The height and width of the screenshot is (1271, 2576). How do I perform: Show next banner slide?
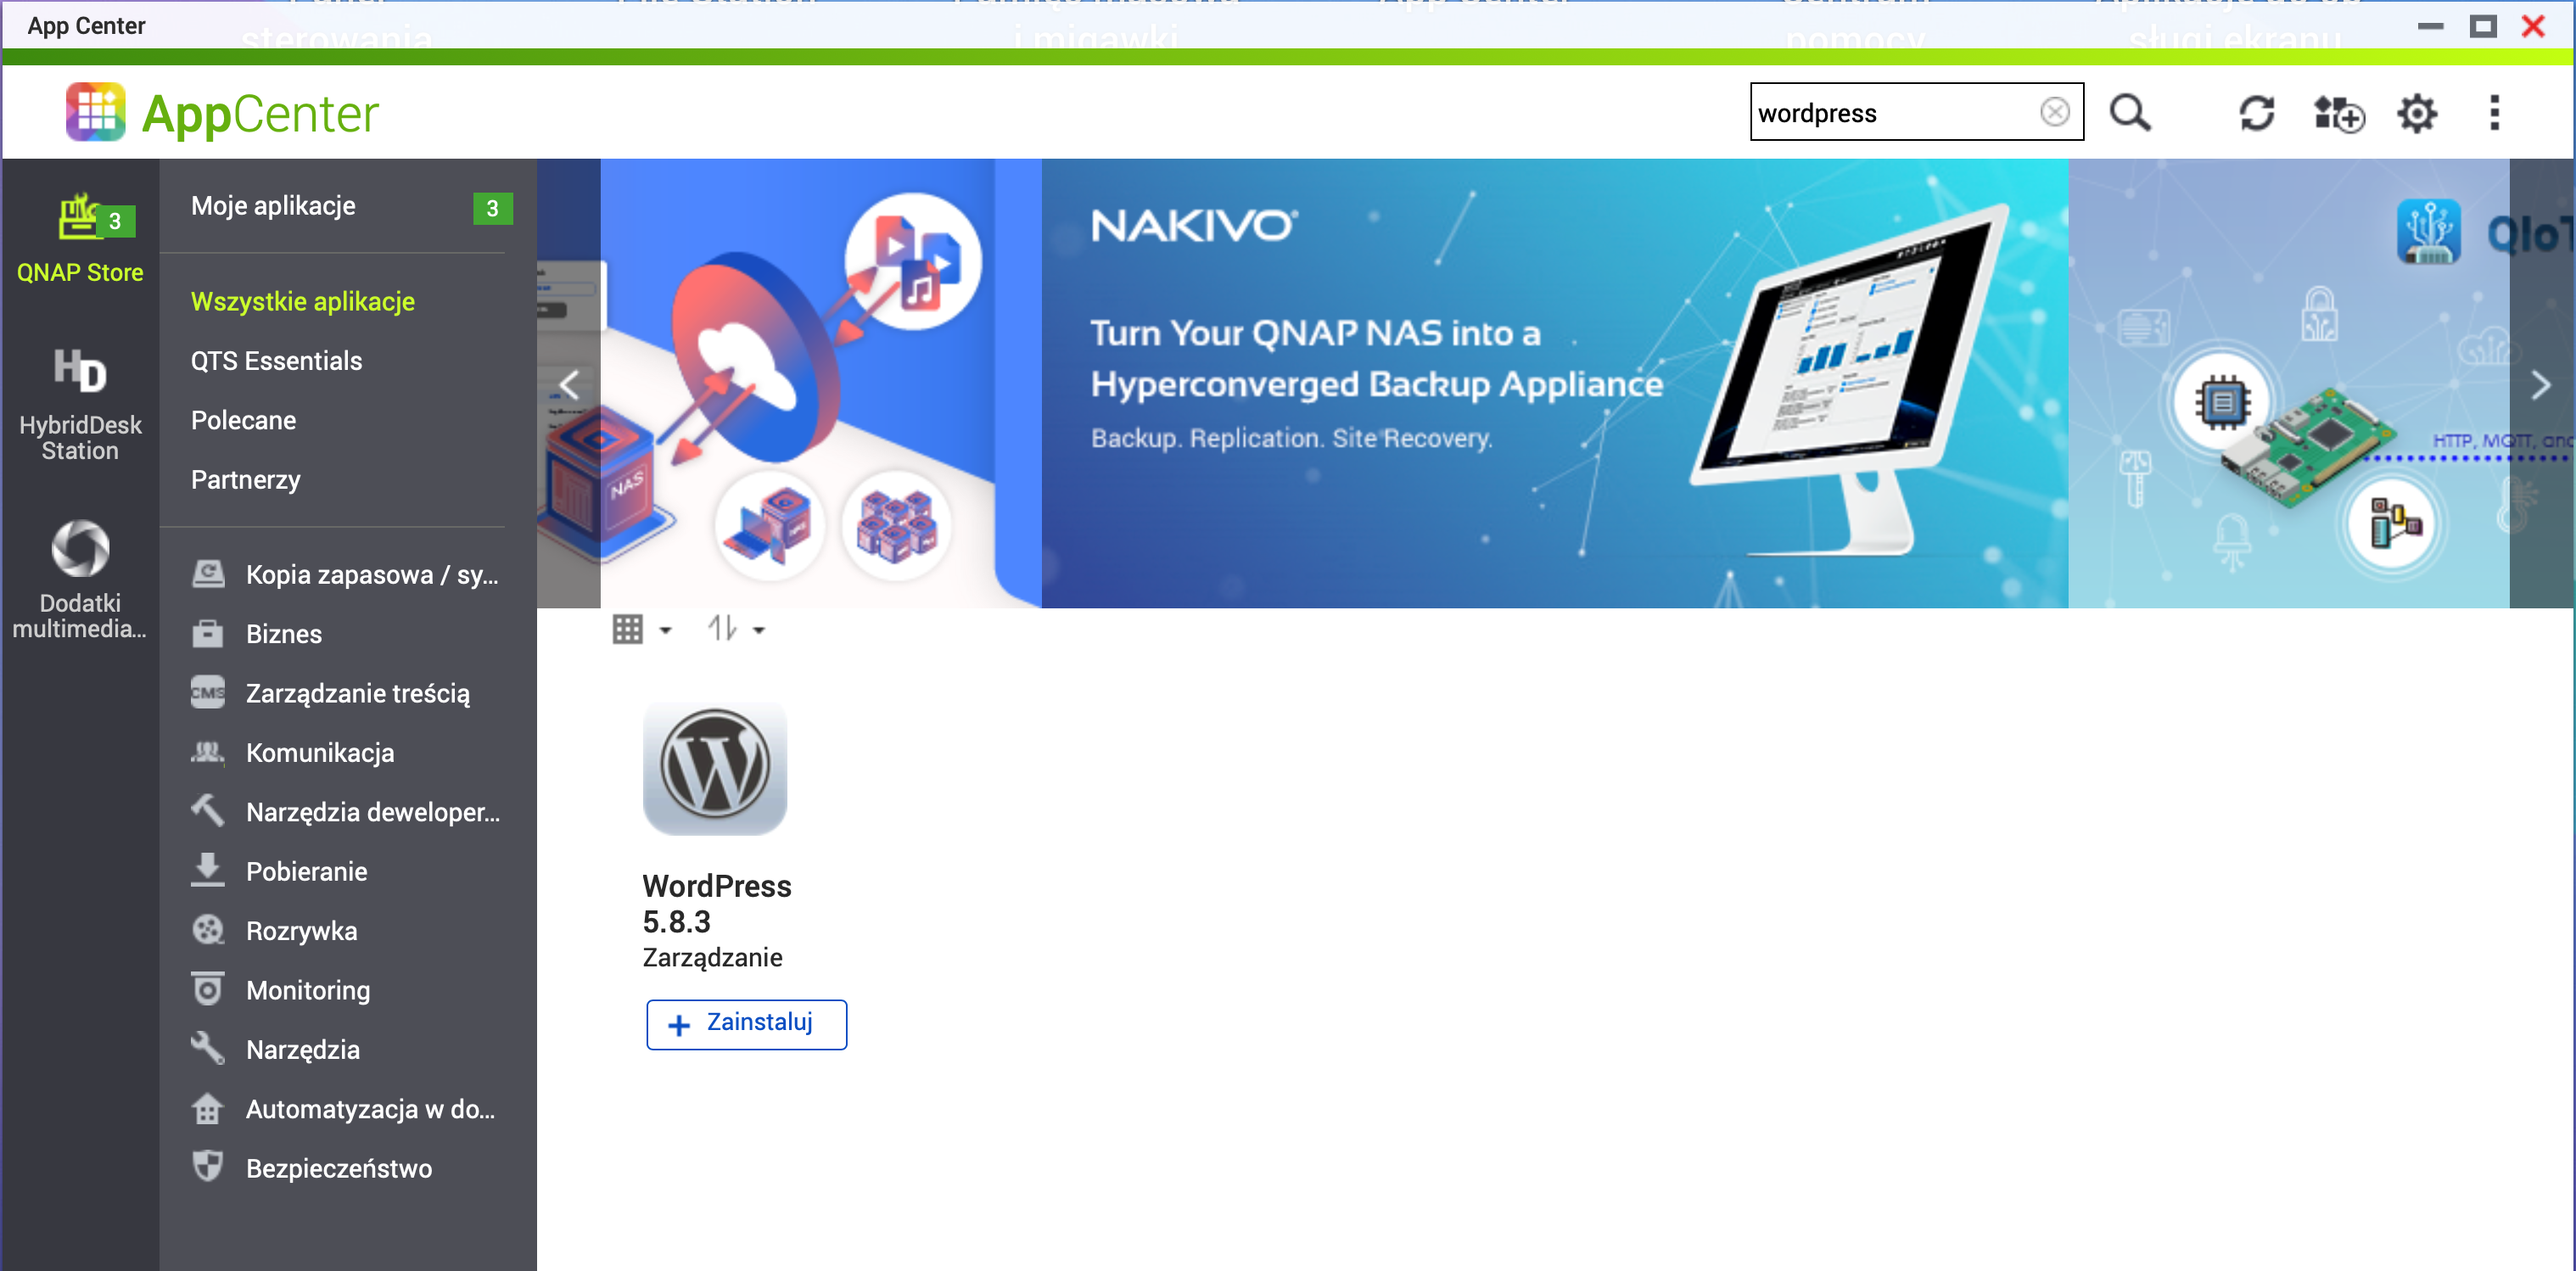pos(2540,385)
